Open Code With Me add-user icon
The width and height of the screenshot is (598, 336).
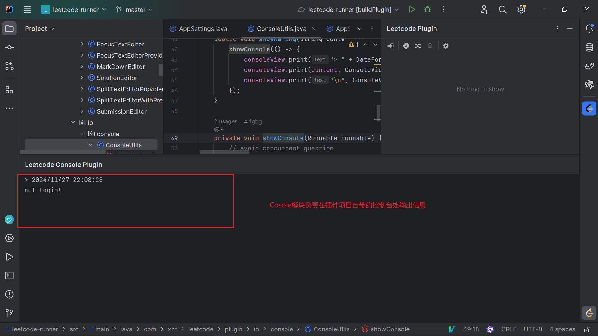click(484, 9)
